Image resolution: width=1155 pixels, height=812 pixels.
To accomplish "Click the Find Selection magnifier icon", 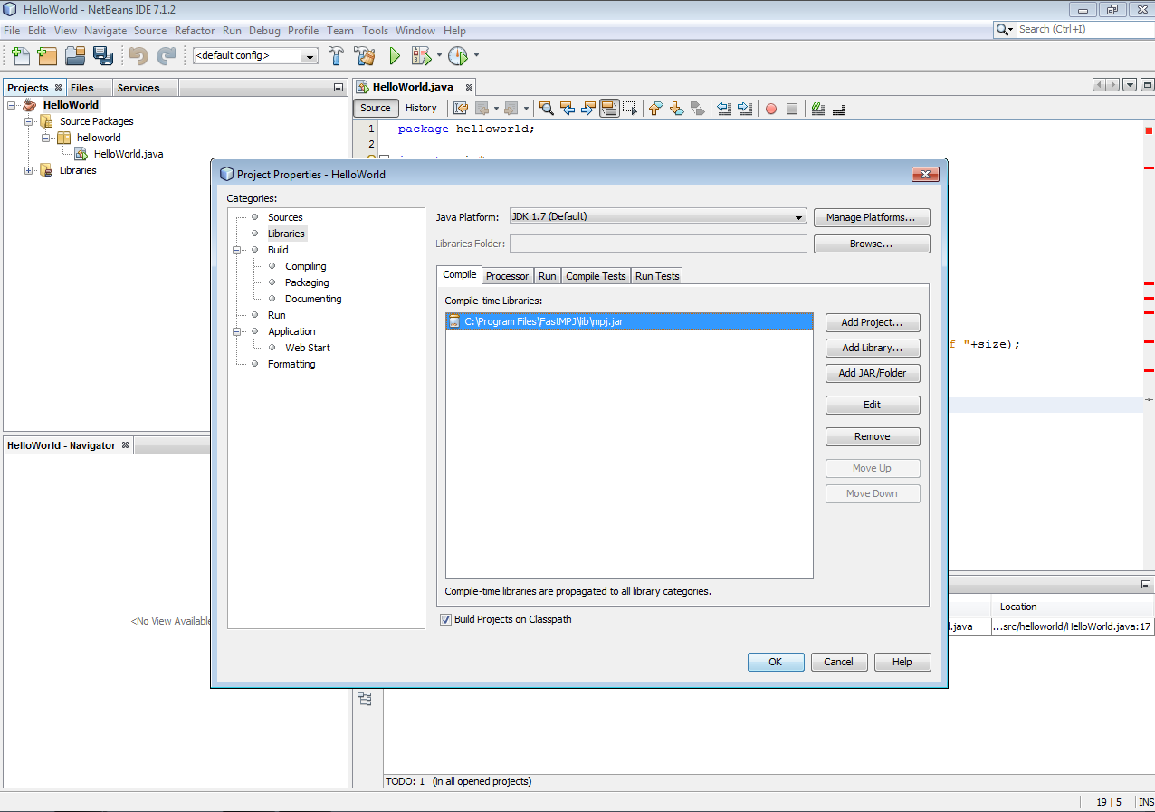I will pyautogui.click(x=546, y=109).
